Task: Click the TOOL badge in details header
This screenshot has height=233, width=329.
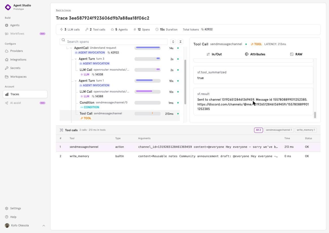Action: coord(256,44)
